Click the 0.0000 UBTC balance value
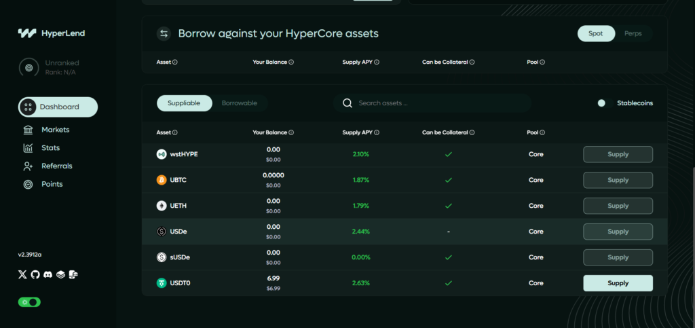Image resolution: width=695 pixels, height=328 pixels. 274,175
